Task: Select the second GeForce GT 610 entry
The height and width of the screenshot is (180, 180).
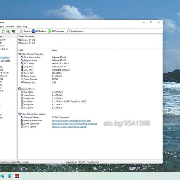Action: click(27, 43)
